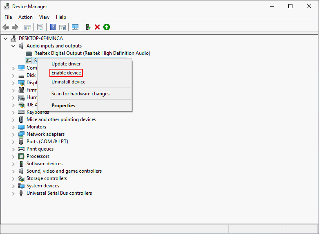This screenshot has width=319, height=234.
Task: Click the Network adapters category icon
Action: (21, 134)
